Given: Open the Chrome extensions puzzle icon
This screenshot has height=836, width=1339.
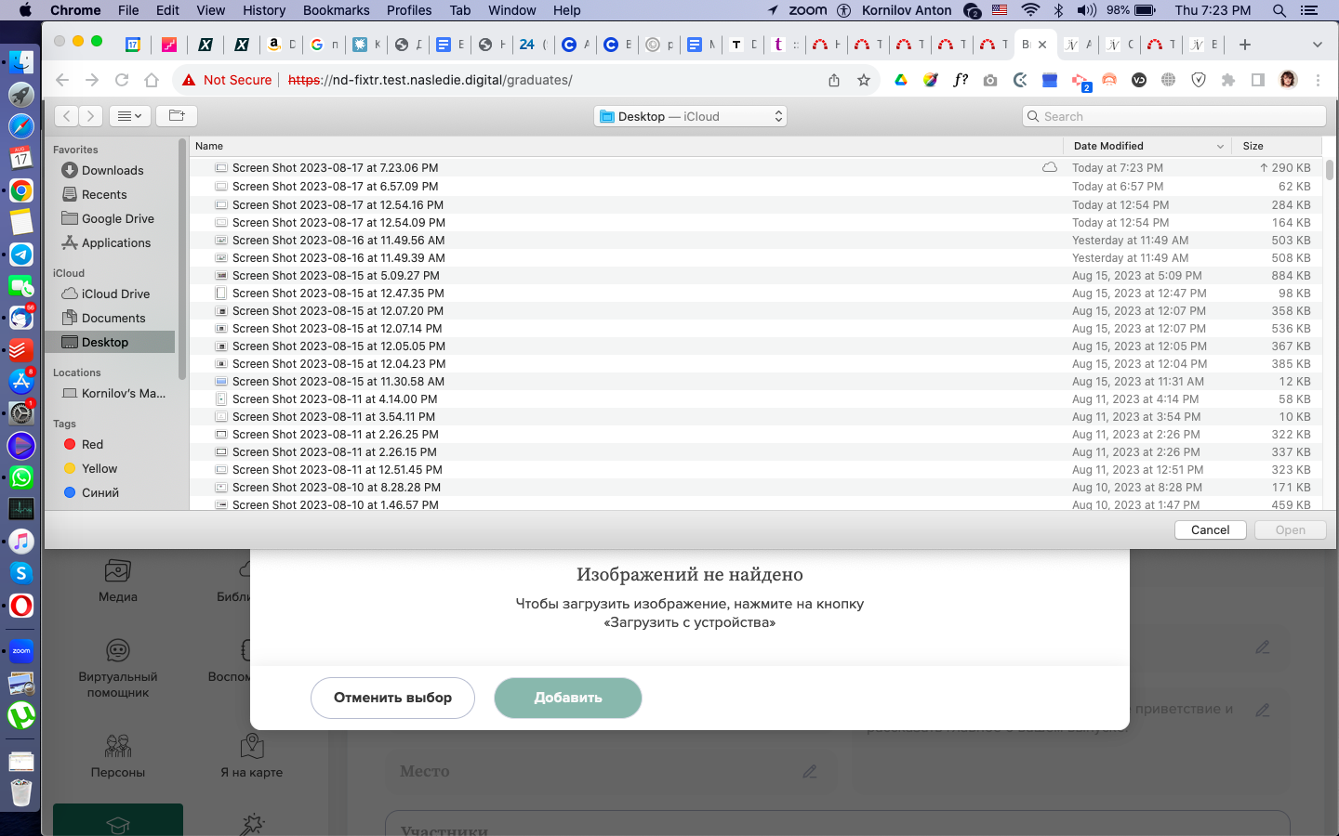Looking at the screenshot, I should 1228,80.
